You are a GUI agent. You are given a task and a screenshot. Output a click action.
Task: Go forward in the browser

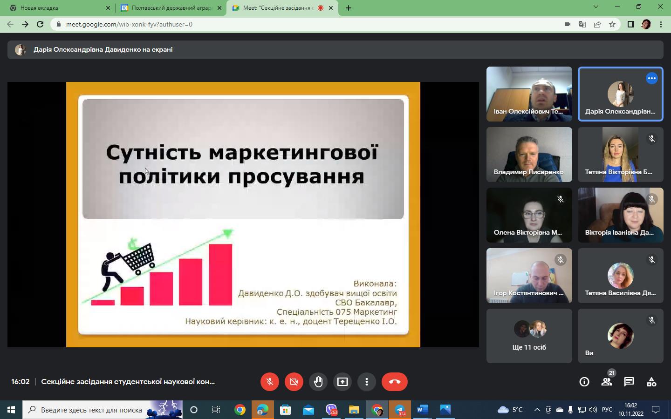click(25, 24)
